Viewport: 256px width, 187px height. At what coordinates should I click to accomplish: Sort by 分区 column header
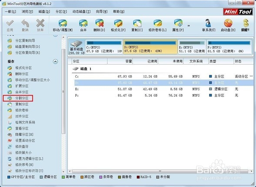[90, 61]
